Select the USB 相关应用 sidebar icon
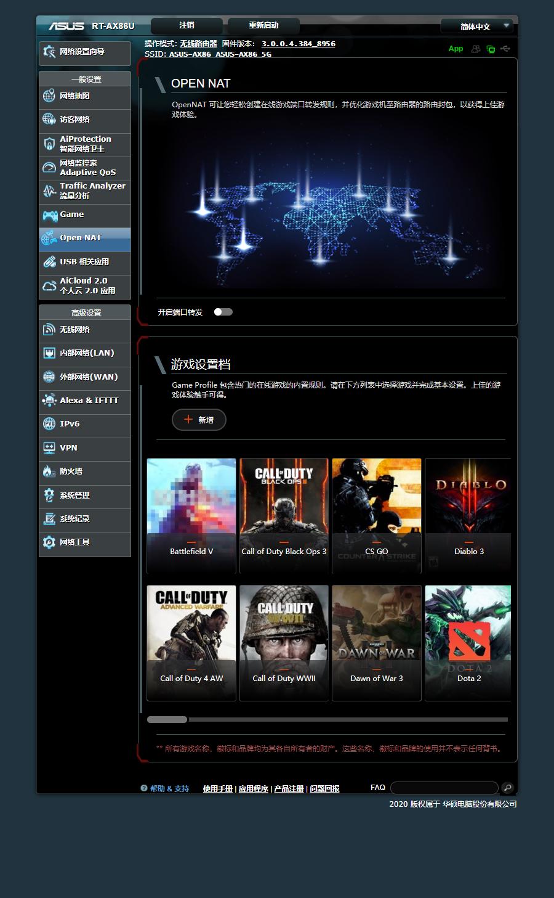The width and height of the screenshot is (554, 898). tap(84, 263)
